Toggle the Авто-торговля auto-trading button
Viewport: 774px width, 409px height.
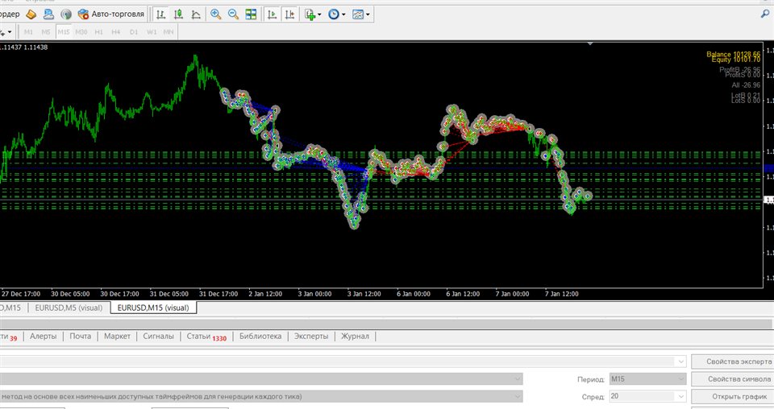click(x=111, y=14)
